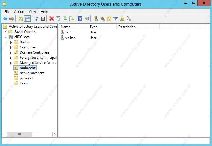The width and height of the screenshot is (212, 146).
Task: Select Domain Controllers in tree
Action: click(34, 52)
